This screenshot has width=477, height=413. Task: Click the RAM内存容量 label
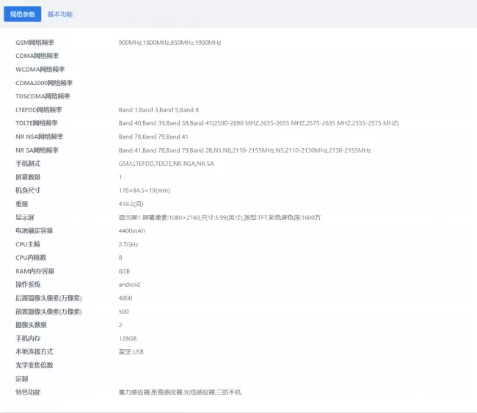click(x=34, y=271)
